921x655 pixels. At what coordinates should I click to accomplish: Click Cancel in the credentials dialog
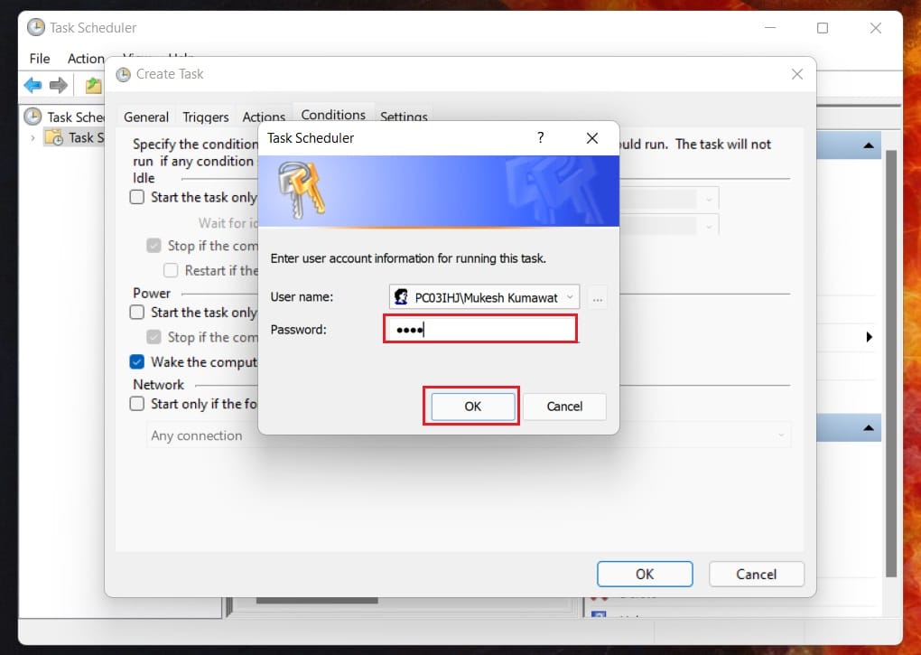pyautogui.click(x=564, y=406)
